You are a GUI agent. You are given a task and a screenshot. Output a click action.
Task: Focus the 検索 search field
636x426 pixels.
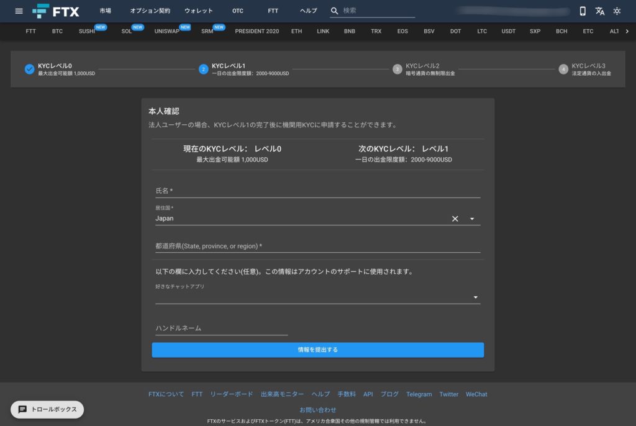coord(378,11)
